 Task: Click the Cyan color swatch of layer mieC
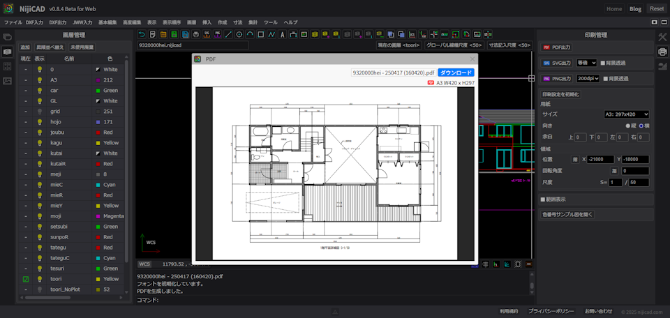(x=98, y=185)
